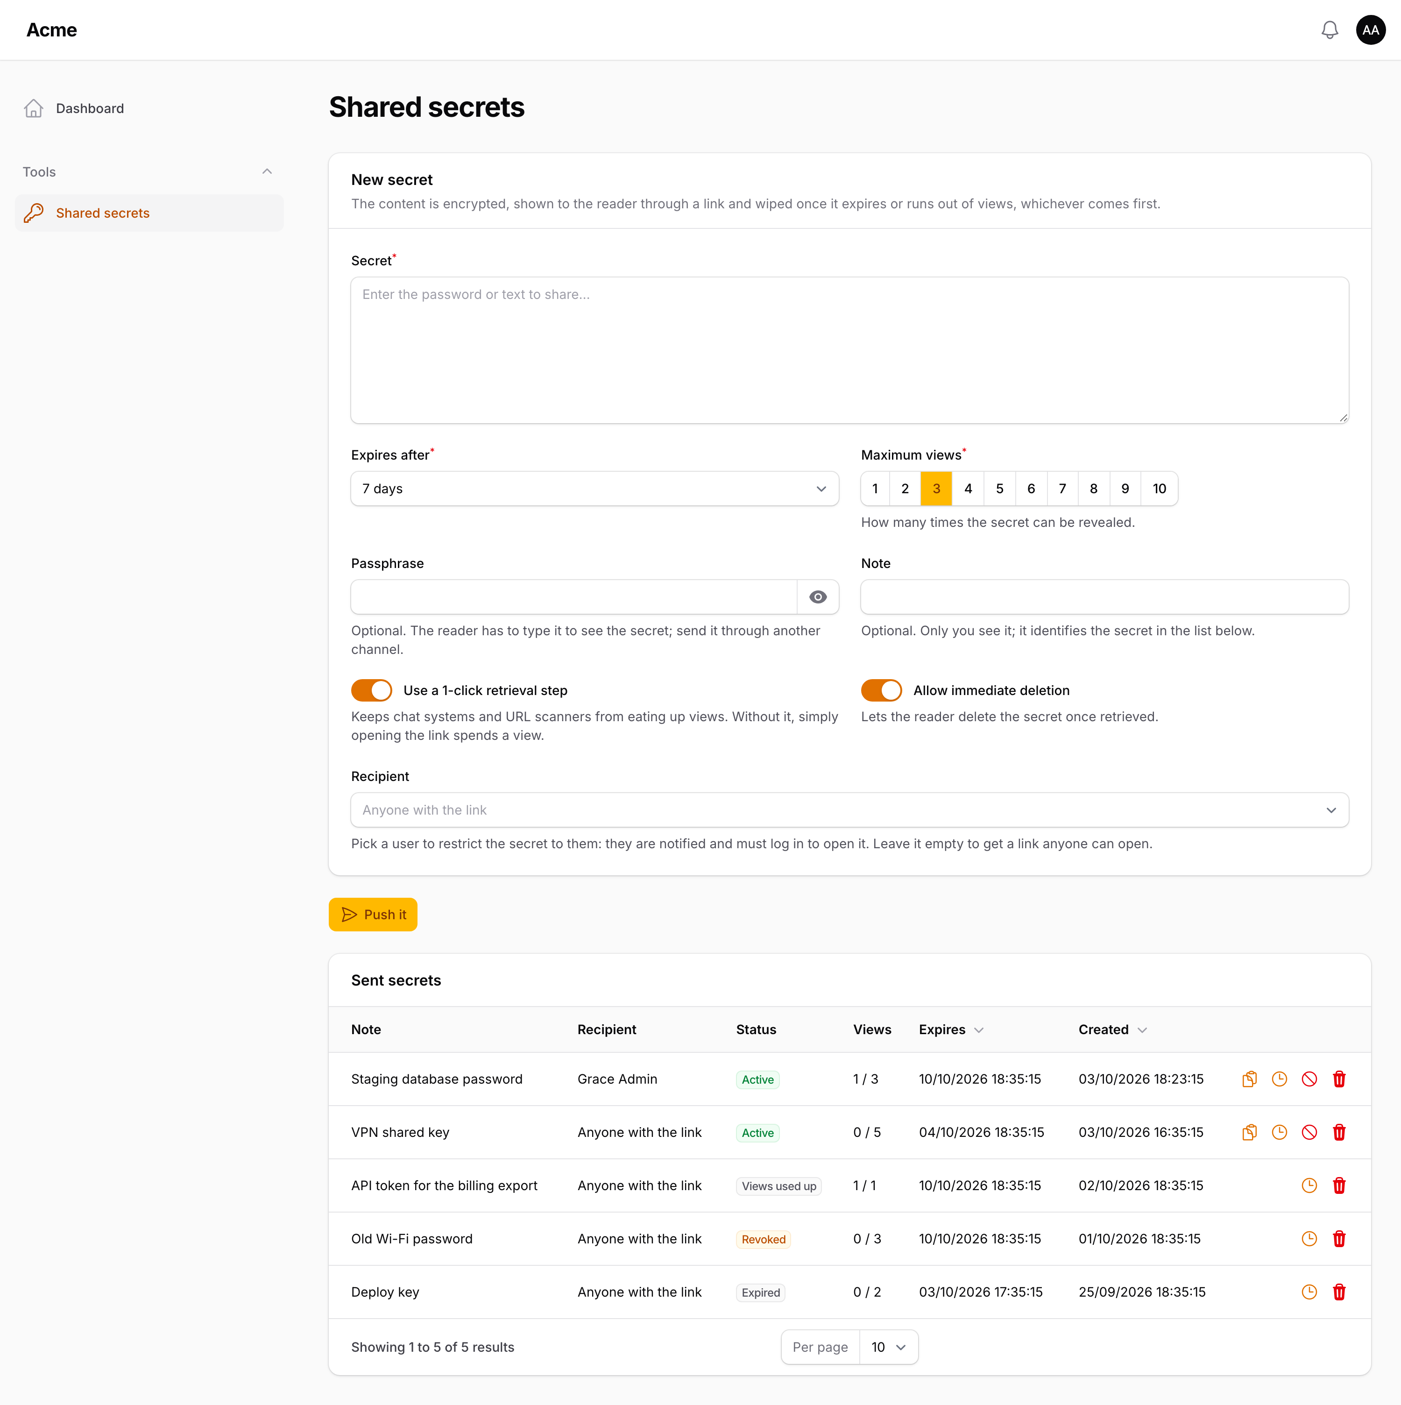Click Showing 1 to 5 of 5 results
This screenshot has height=1405, width=1401.
pos(432,1348)
